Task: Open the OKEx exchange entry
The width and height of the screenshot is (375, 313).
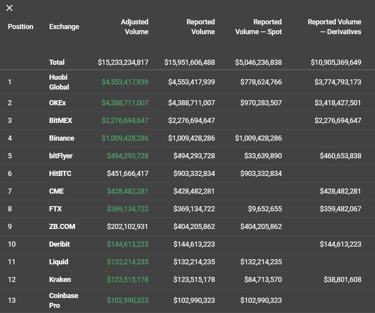Action: click(57, 103)
